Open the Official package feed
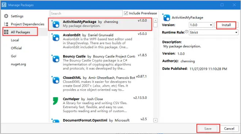The width and height of the screenshot is (241, 134). click(16, 48)
